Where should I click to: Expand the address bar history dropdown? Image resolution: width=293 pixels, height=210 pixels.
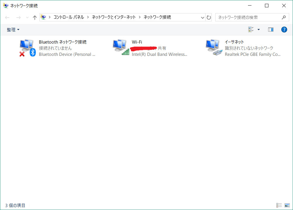pos(202,17)
